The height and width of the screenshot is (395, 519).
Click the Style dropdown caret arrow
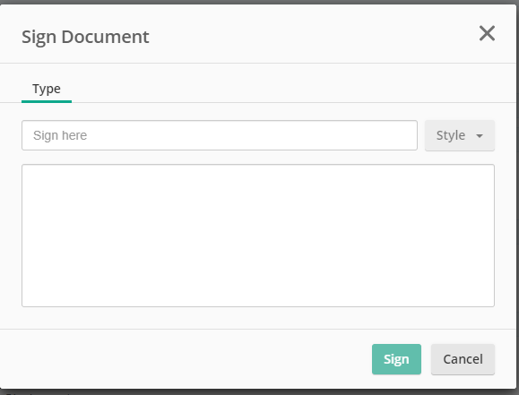click(x=480, y=135)
